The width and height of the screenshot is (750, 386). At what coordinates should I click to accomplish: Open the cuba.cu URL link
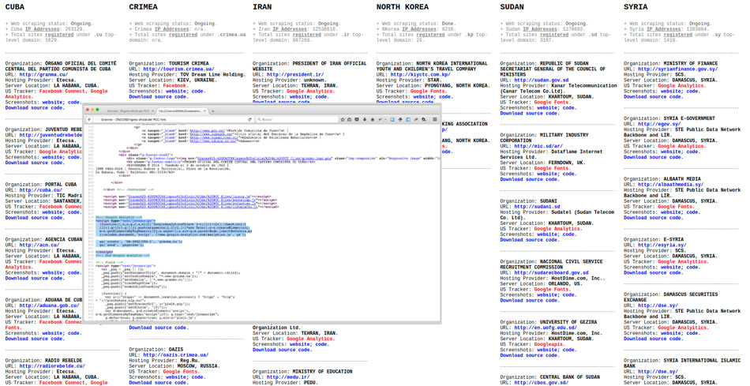coord(41,190)
